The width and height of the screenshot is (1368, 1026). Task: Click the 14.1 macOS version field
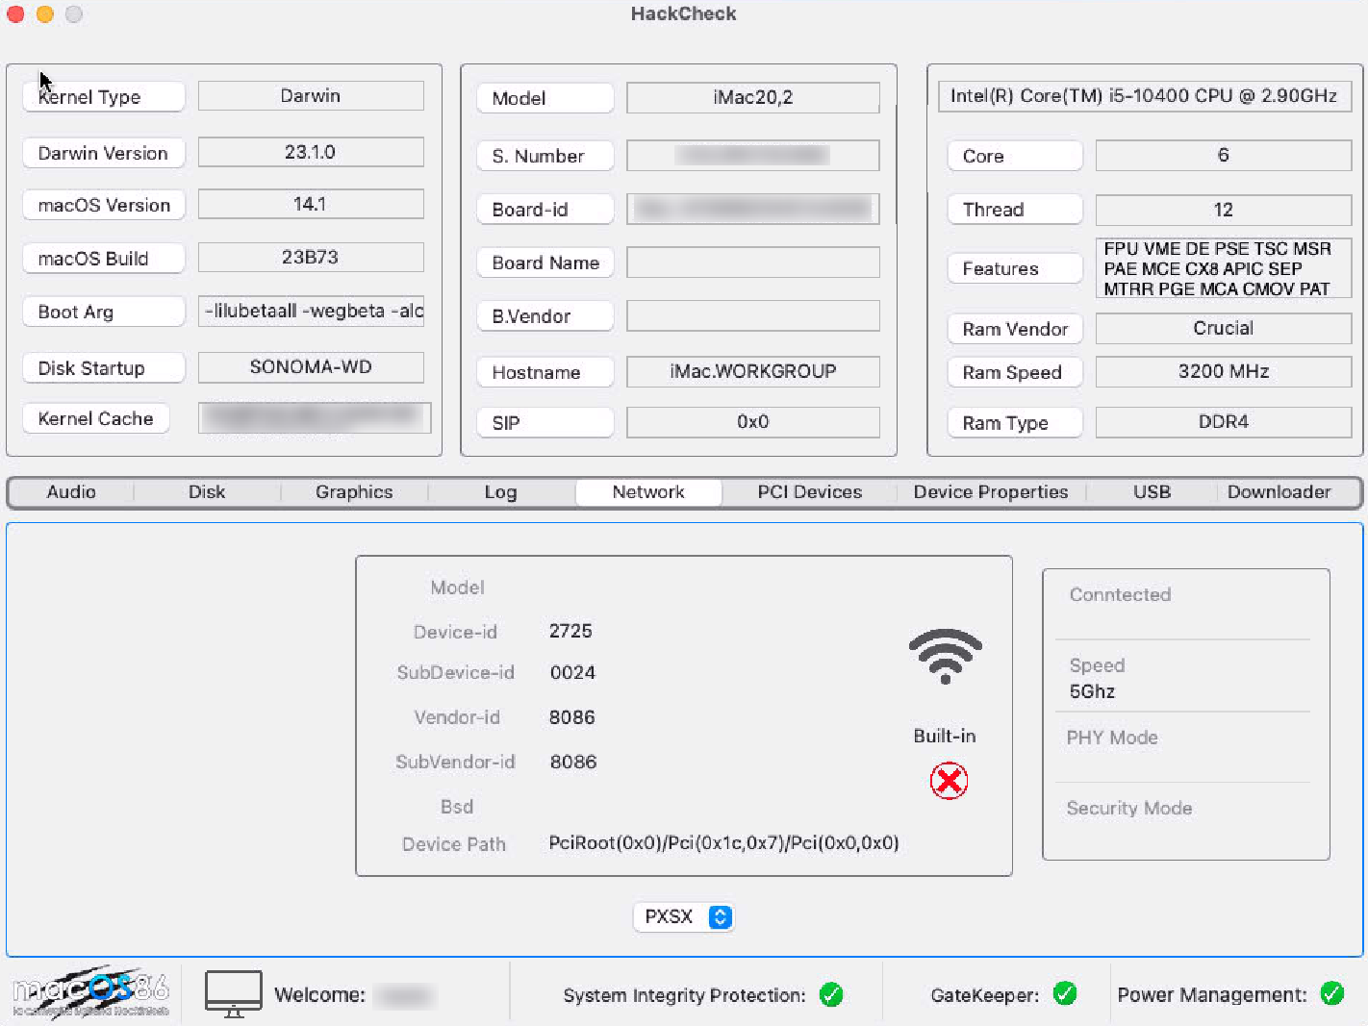pyautogui.click(x=311, y=204)
